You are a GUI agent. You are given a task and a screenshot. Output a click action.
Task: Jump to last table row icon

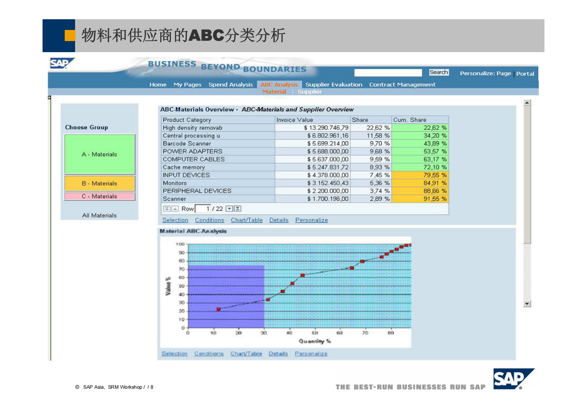pos(237,209)
